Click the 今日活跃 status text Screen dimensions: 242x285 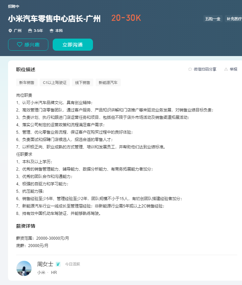tap(72, 264)
